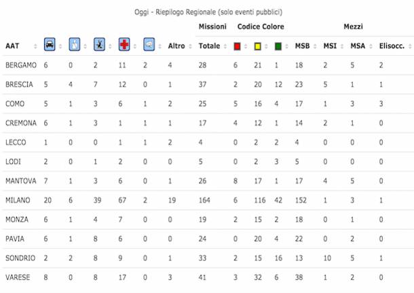Image resolution: width=414 pixels, height=293 pixels.
Task: Click the red code color square
Action: 237,46
